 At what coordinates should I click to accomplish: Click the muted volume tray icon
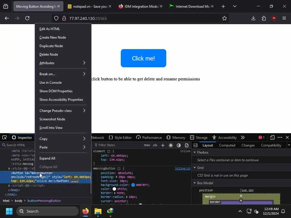coord(256,211)
